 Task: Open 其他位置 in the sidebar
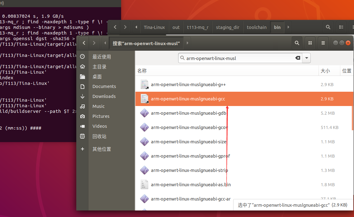101,149
